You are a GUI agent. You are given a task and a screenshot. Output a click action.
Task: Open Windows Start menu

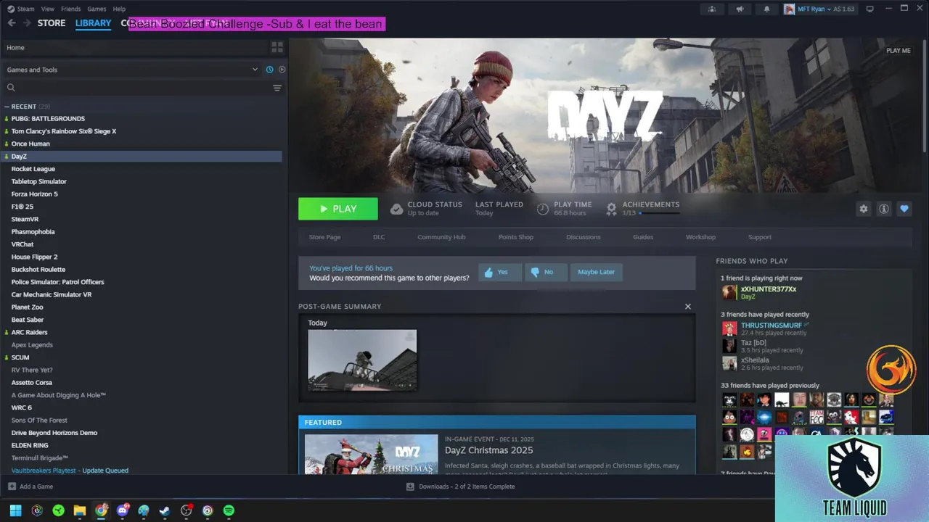coord(16,510)
